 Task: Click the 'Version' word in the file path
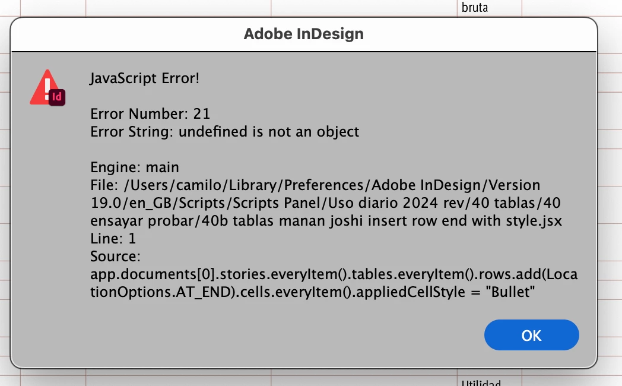coord(514,185)
